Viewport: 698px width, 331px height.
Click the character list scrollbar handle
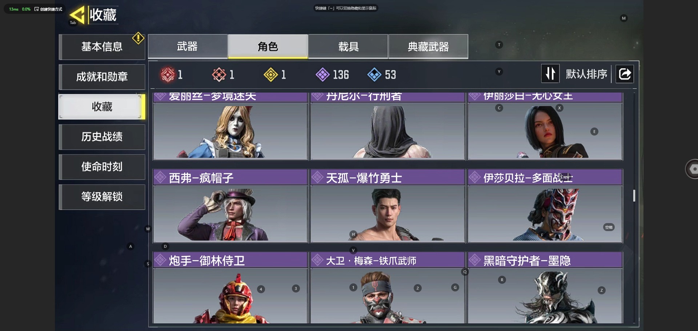(634, 195)
